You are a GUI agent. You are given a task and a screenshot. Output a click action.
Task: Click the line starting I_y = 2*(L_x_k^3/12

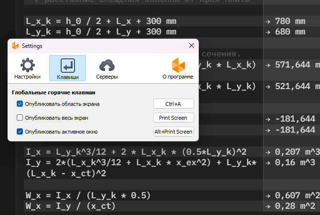click(x=141, y=163)
